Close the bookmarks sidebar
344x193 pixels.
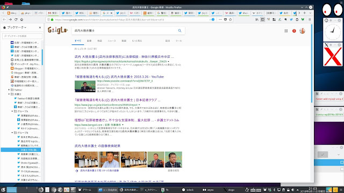click(40, 27)
